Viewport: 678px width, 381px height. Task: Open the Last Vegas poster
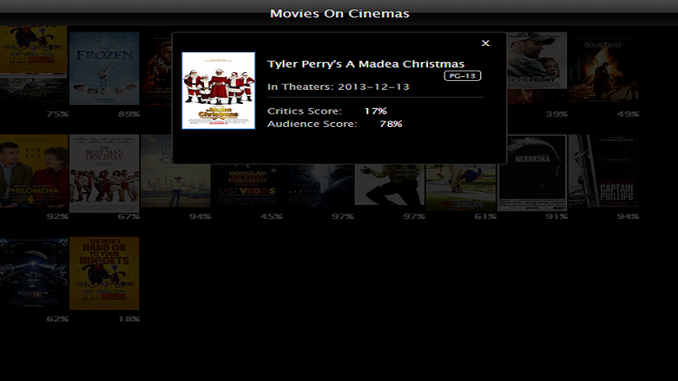[247, 186]
